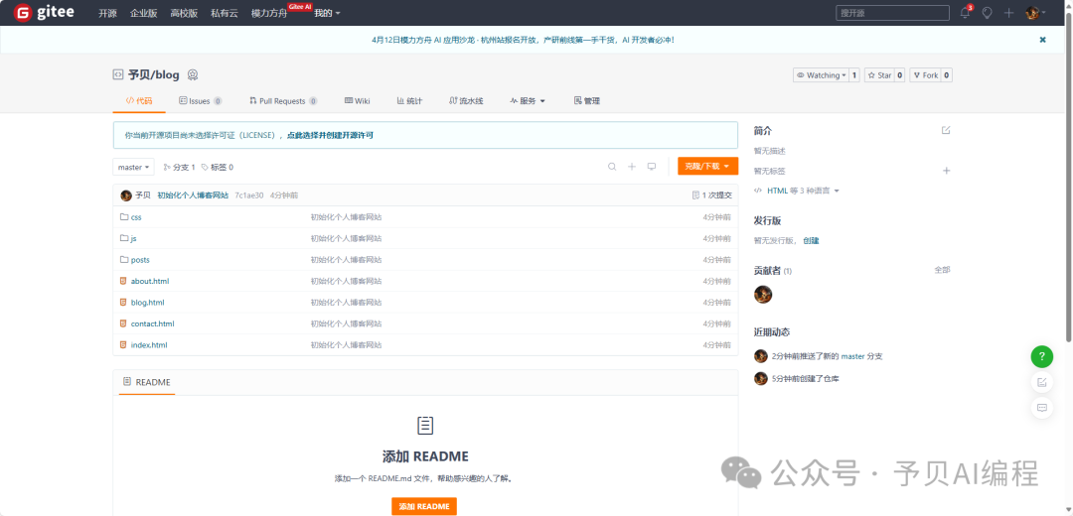The height and width of the screenshot is (516, 1073).
Task: Click the 予贝/blog repository title
Action: tap(153, 75)
